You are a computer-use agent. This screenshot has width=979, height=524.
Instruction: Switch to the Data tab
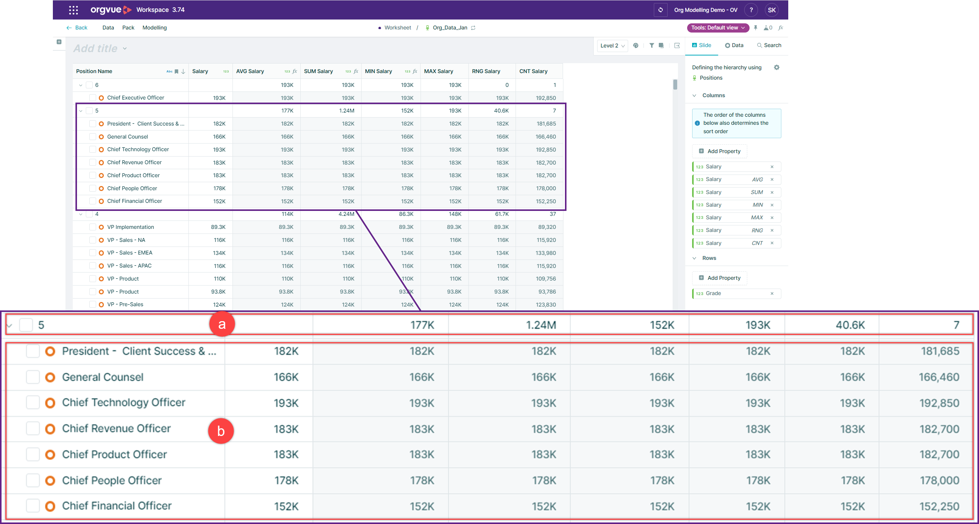734,45
